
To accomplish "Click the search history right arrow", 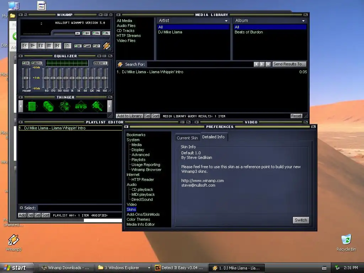I will pos(262,64).
